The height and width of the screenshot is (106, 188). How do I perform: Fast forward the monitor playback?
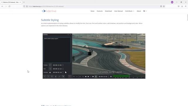93,77
